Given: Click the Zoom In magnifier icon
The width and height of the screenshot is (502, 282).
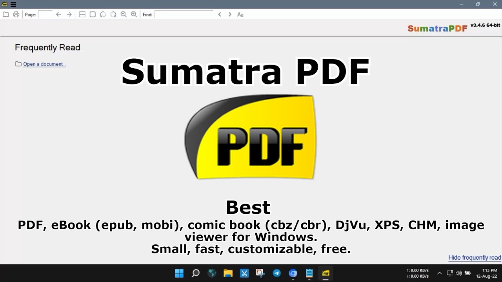Looking at the screenshot, I should (x=134, y=14).
